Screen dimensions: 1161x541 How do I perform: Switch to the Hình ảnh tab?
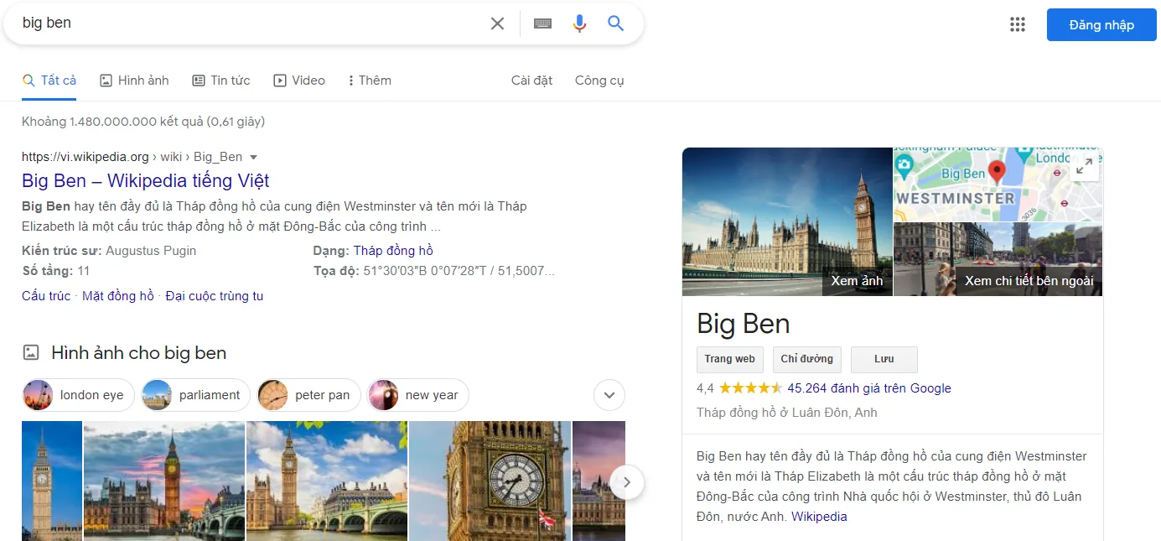coord(134,81)
